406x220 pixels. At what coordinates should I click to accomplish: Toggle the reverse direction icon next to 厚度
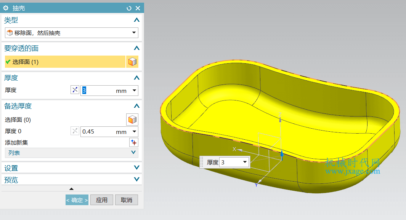click(75, 90)
